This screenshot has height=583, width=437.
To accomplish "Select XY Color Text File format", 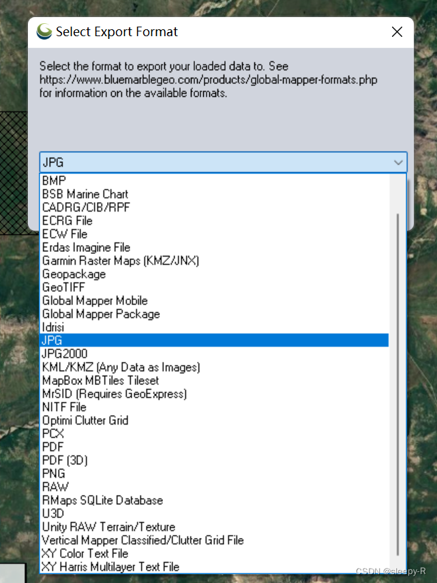I will pos(214,554).
